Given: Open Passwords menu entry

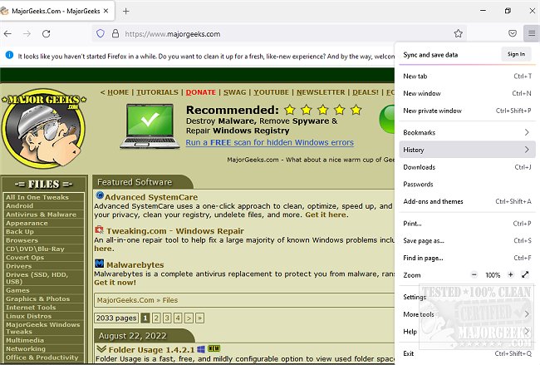Looking at the screenshot, I should 467,184.
